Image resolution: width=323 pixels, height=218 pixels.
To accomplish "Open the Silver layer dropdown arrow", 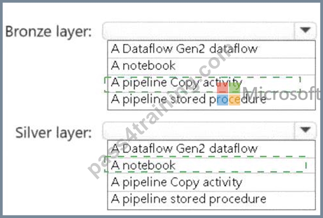I will point(305,130).
